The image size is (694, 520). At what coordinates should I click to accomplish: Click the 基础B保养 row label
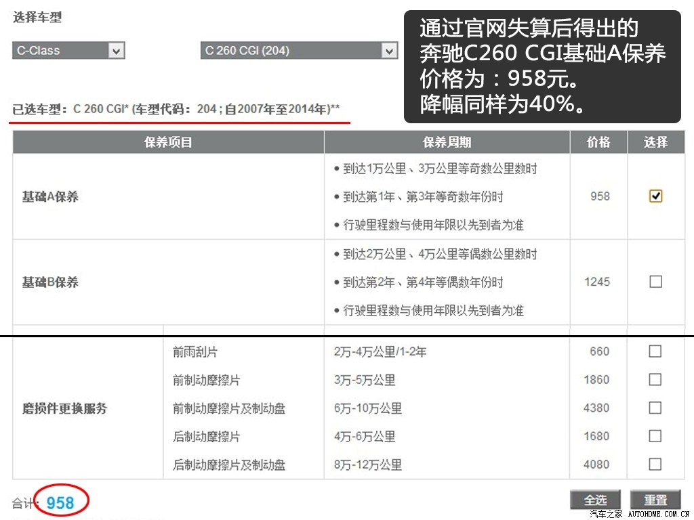coord(50,282)
